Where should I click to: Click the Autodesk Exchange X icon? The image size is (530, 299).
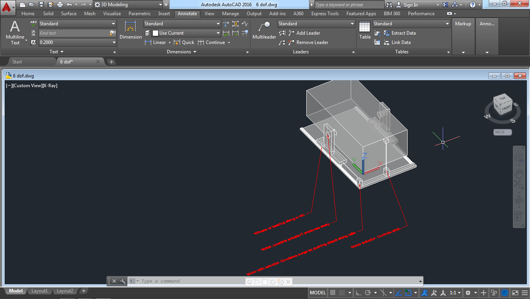(x=445, y=5)
